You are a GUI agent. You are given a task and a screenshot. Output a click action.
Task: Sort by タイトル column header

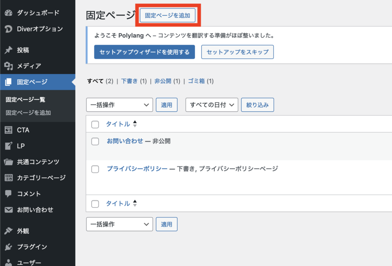(118, 124)
